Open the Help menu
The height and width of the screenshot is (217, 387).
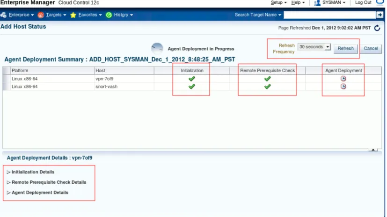pos(298,2)
